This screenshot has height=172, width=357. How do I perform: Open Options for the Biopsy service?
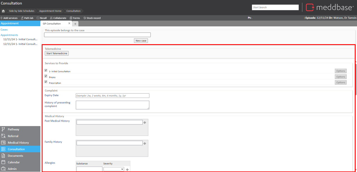pyautogui.click(x=340, y=77)
